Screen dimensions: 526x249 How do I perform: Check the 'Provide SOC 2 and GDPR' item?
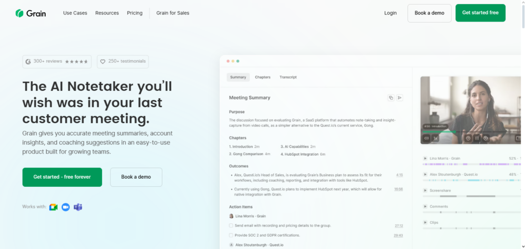[231, 235]
